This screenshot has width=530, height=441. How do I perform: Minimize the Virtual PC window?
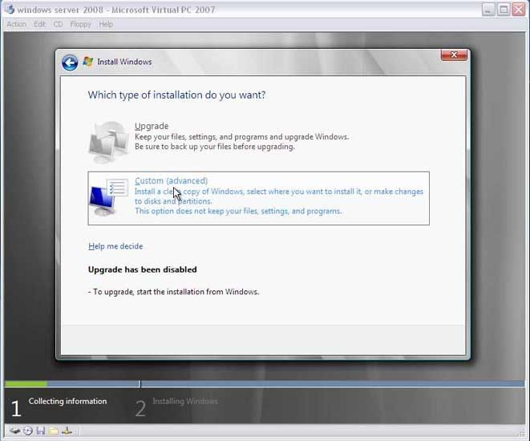pos(488,10)
